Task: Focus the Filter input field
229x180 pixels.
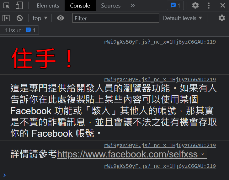Action: (x=116, y=18)
